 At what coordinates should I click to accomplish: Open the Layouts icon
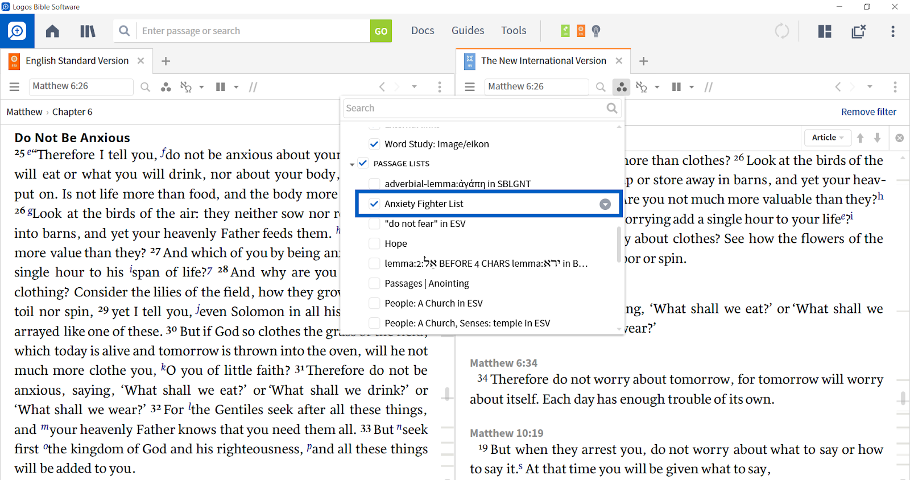825,31
